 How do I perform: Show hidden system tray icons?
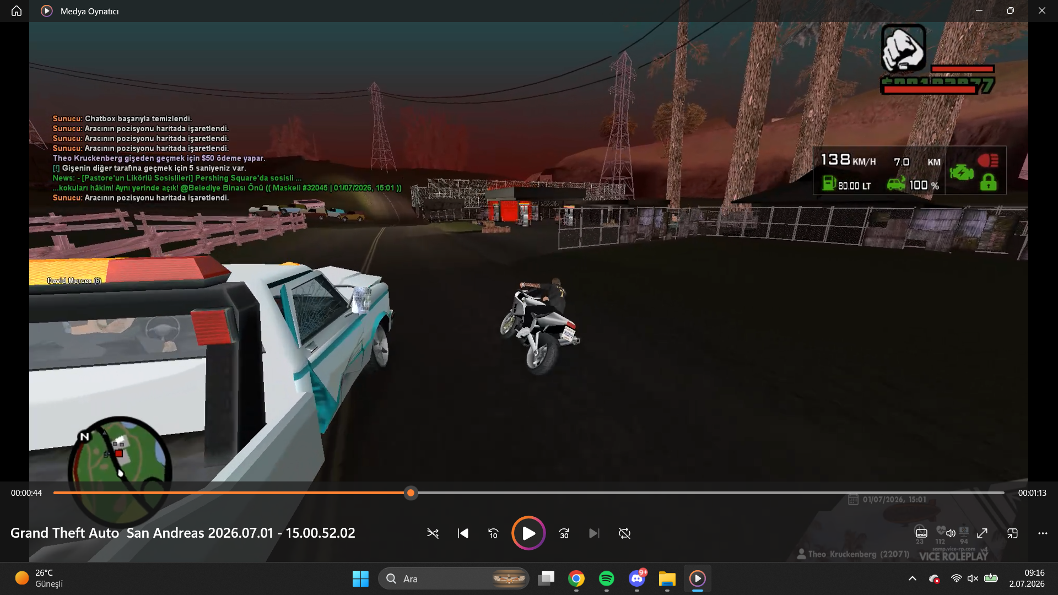913,578
